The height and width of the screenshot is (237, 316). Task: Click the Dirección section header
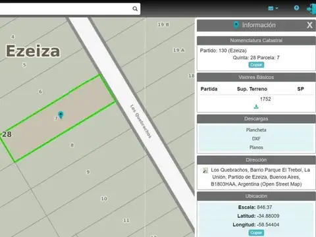tap(256, 160)
